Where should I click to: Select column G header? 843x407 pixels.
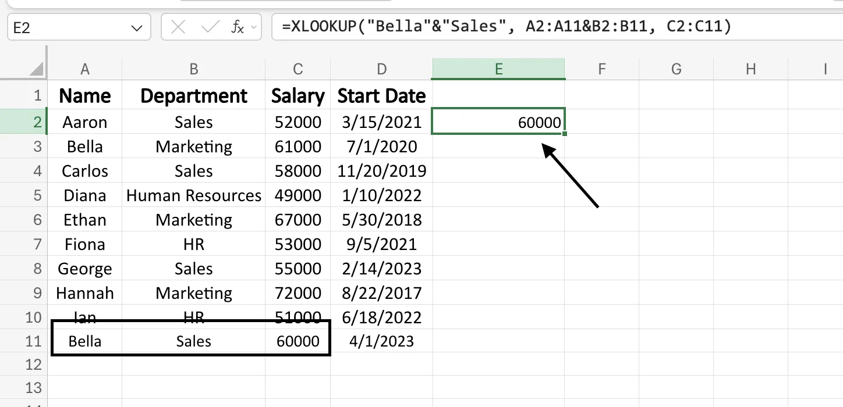pyautogui.click(x=676, y=69)
